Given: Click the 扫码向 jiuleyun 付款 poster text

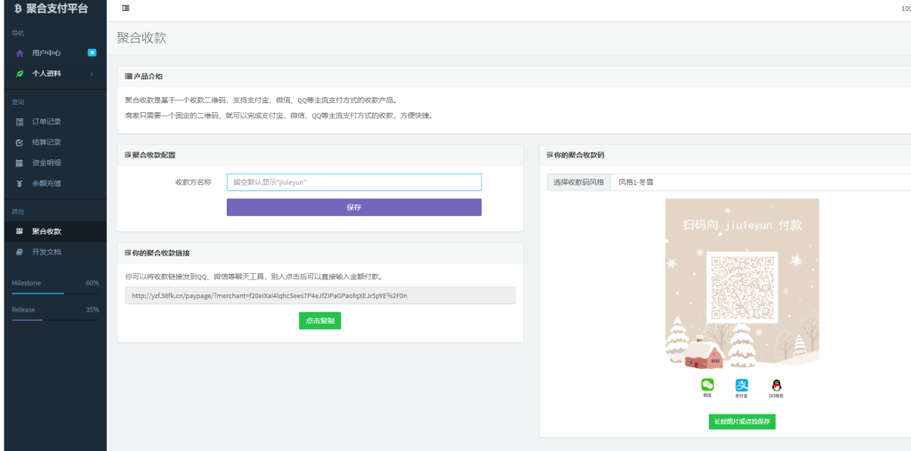Looking at the screenshot, I should point(742,225).
